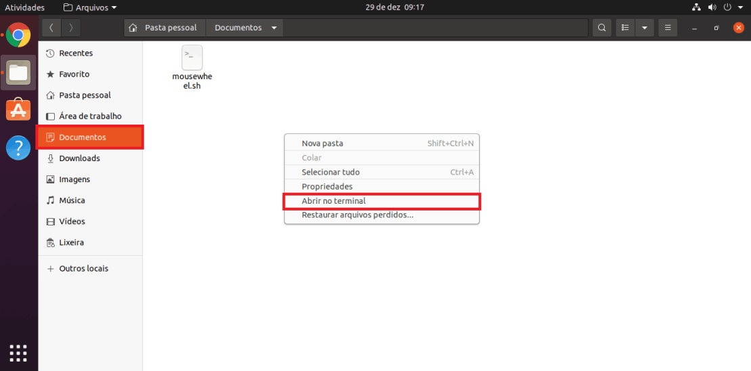751x371 pixels.
Task: Go back with the back arrow
Action: tap(51, 28)
